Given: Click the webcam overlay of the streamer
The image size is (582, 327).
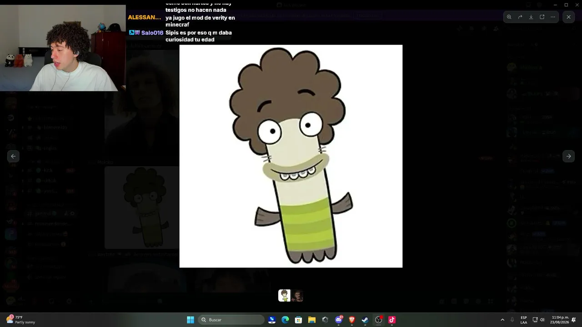Looking at the screenshot, I should pos(63,48).
